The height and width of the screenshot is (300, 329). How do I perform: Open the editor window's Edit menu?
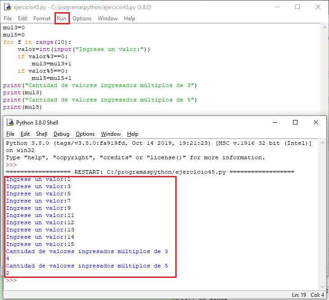[x=23, y=18]
